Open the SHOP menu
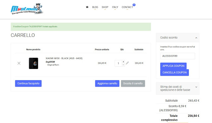The width and height of the screenshot is (212, 123). [x=105, y=7]
